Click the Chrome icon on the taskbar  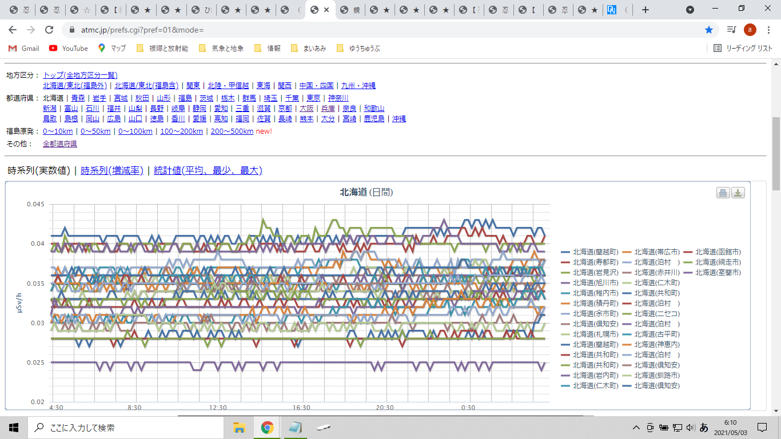pyautogui.click(x=267, y=427)
